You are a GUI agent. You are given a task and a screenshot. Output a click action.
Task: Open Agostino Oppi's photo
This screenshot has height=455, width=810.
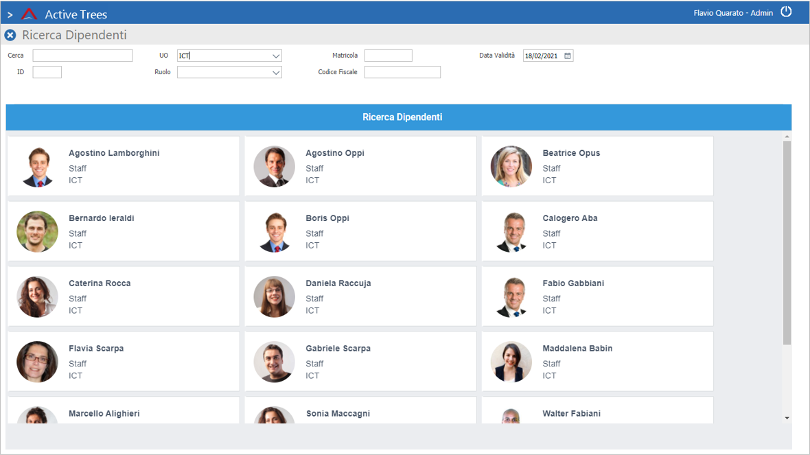tap(275, 166)
